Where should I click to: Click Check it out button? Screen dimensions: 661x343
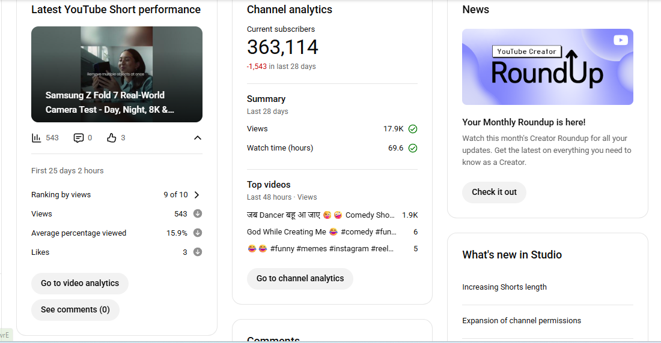tap(494, 192)
